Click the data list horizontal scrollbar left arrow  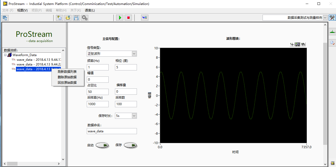point(5,164)
